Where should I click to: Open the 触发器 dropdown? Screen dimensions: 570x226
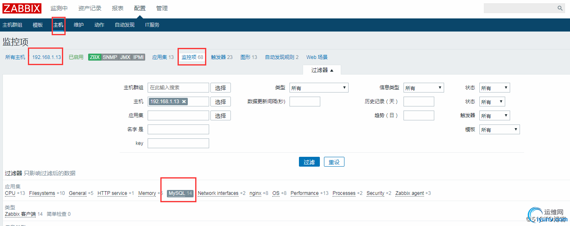[x=495, y=115]
